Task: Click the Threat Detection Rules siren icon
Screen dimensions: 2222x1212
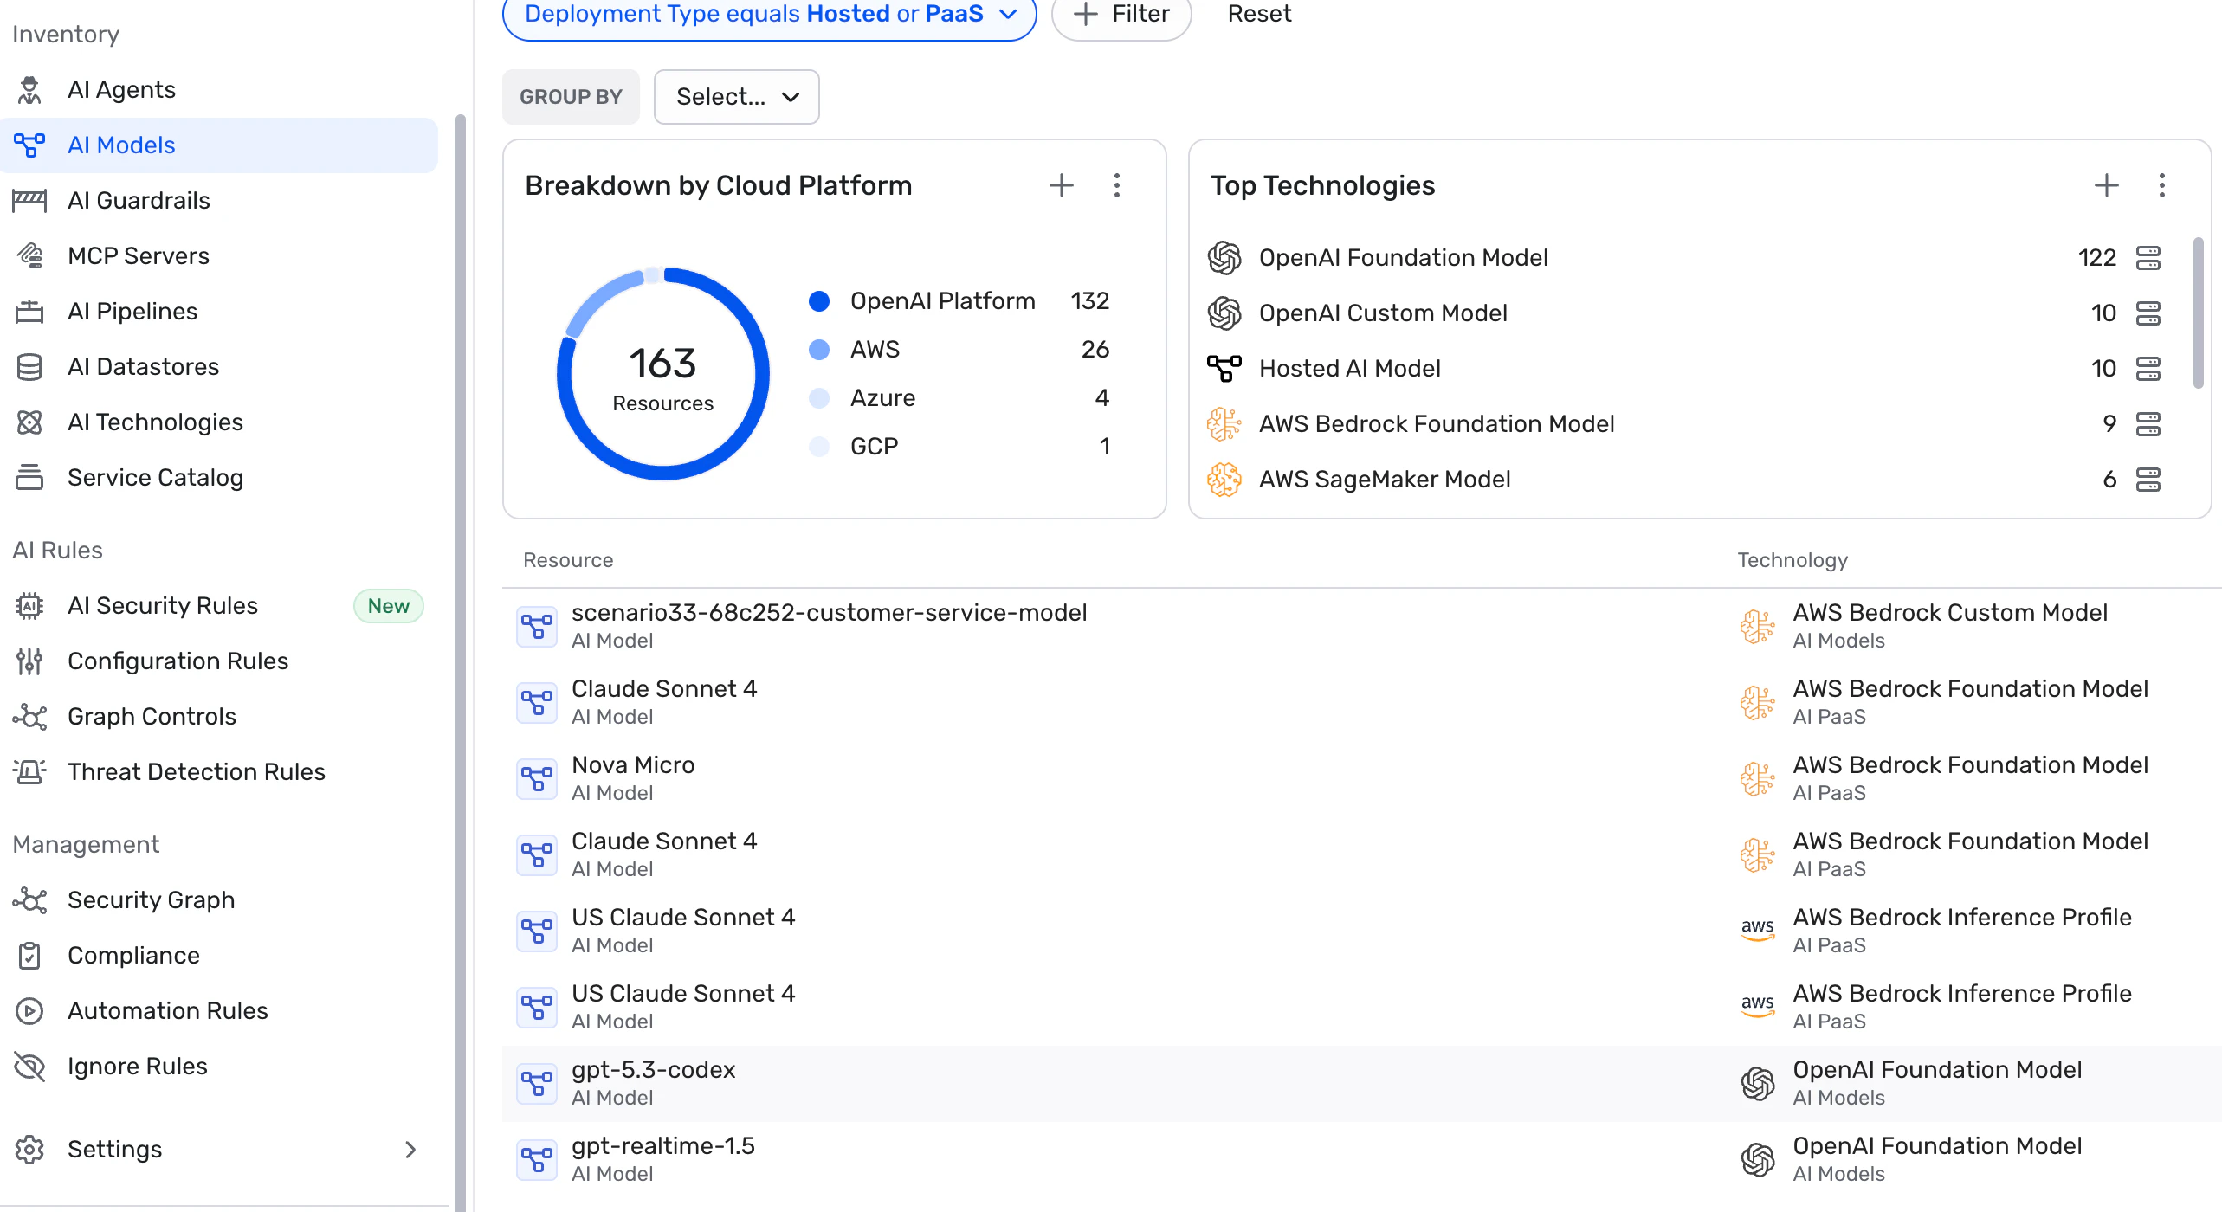Action: (29, 772)
